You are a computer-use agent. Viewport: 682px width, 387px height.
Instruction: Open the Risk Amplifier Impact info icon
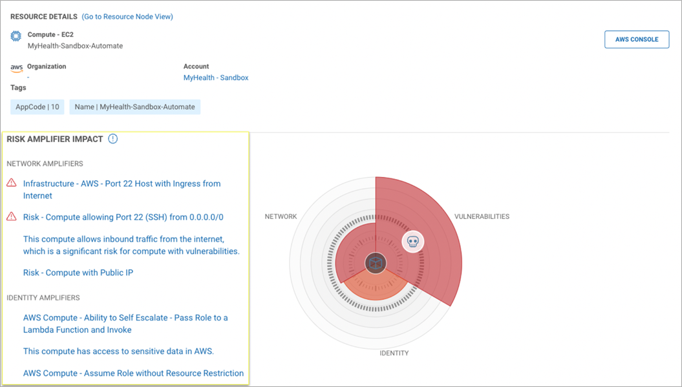pyautogui.click(x=112, y=139)
